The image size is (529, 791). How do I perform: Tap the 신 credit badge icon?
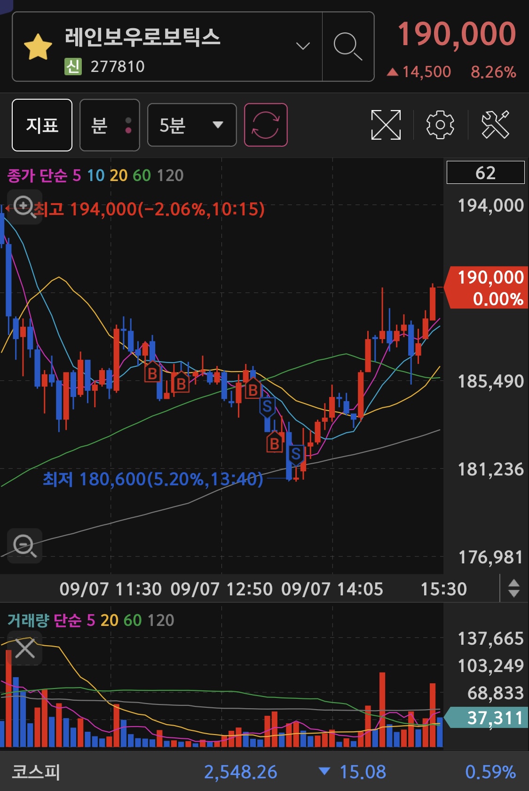[x=73, y=66]
